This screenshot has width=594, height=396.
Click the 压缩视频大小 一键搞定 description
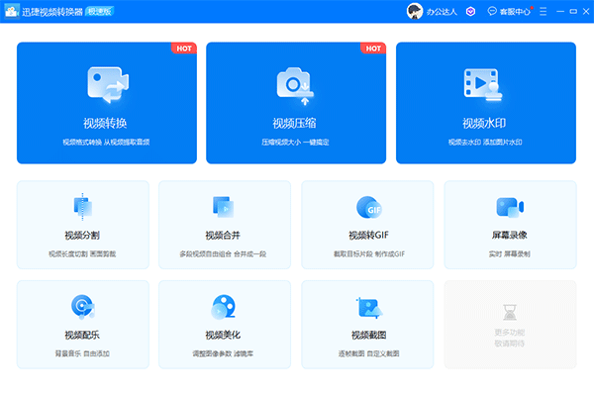coord(295,143)
